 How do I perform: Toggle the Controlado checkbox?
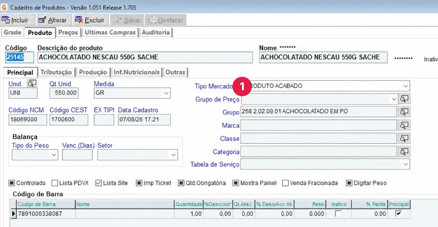[12, 183]
